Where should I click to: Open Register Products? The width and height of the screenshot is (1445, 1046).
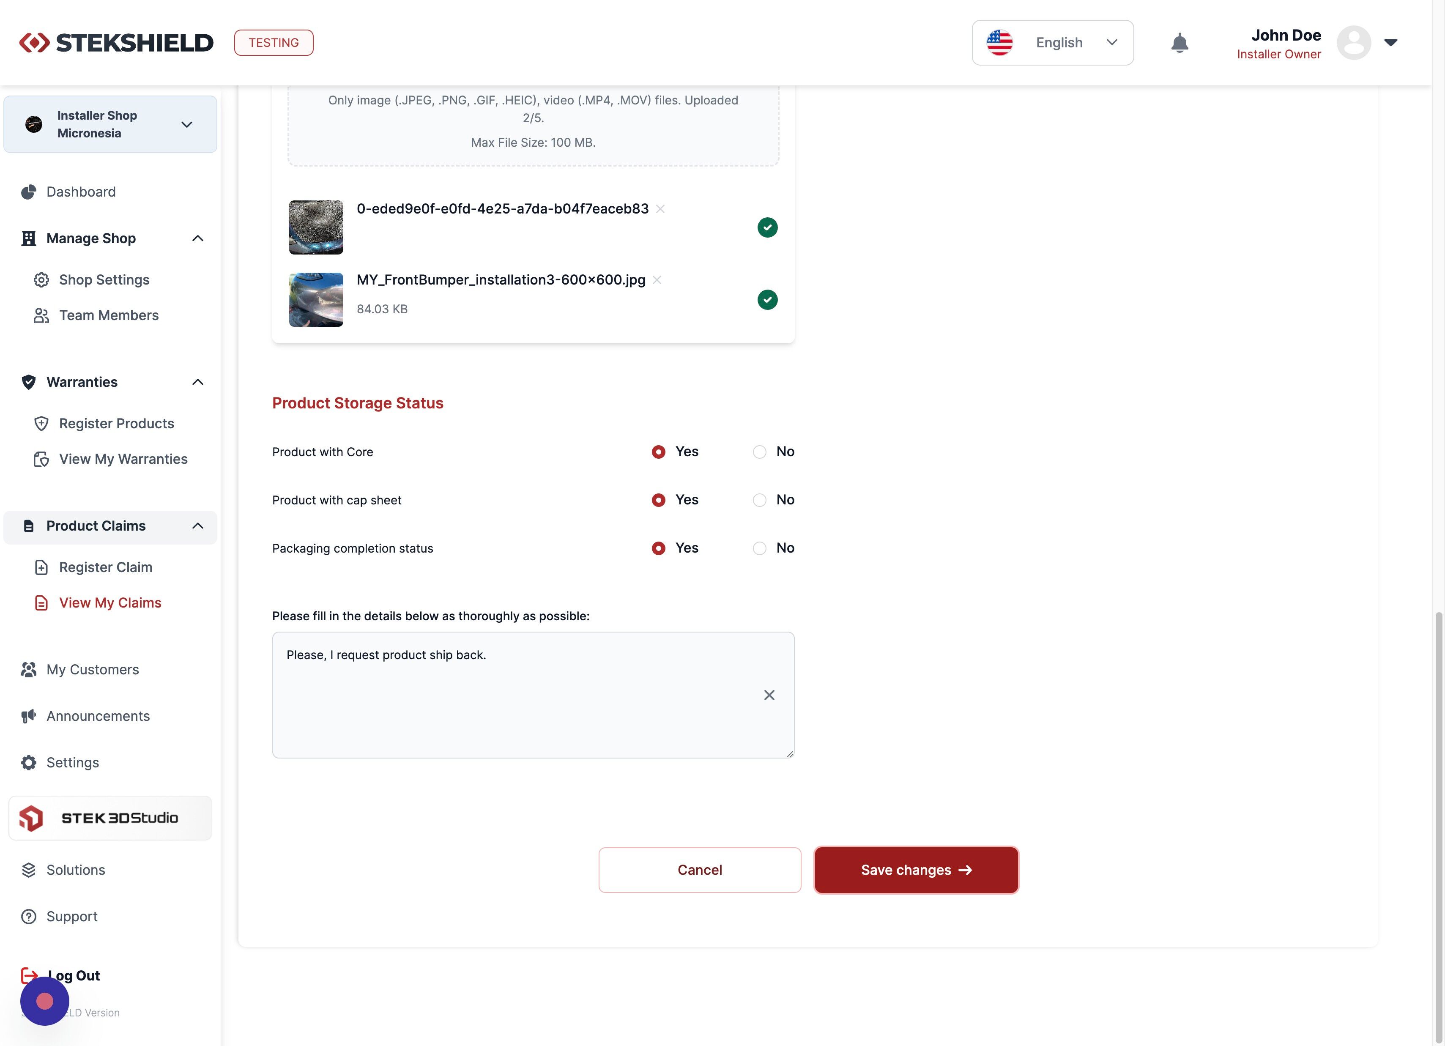pyautogui.click(x=117, y=424)
